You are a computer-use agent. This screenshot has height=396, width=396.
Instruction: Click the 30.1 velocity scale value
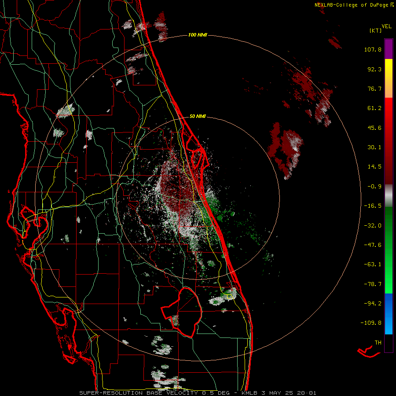[374, 147]
